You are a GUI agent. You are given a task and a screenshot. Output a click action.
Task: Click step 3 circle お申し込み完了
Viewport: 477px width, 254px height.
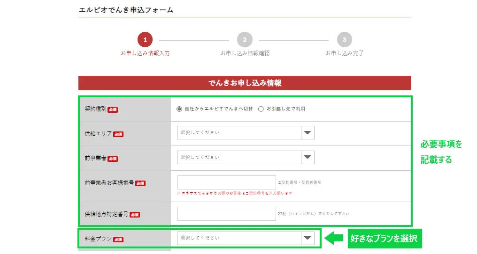click(x=344, y=40)
